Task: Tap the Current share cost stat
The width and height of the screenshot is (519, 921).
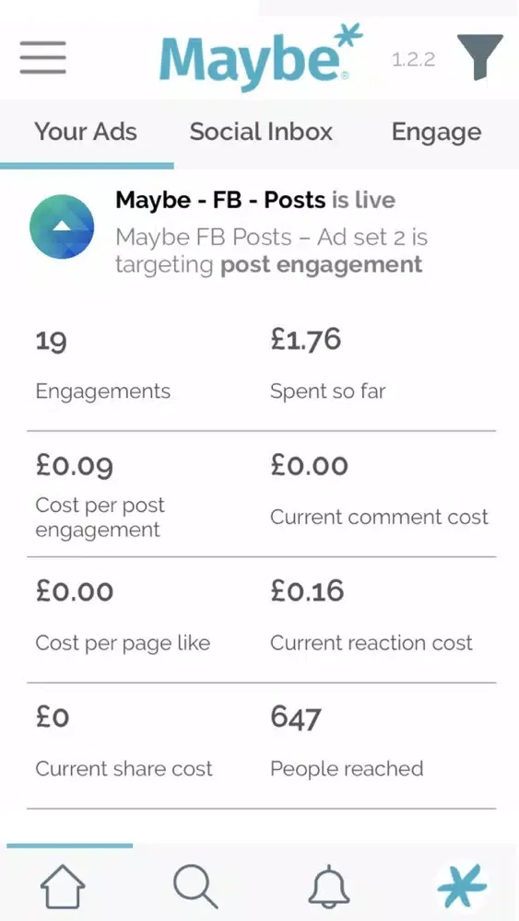Action: pyautogui.click(x=124, y=743)
